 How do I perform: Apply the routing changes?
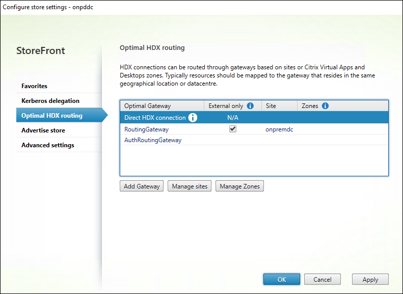pos(370,279)
